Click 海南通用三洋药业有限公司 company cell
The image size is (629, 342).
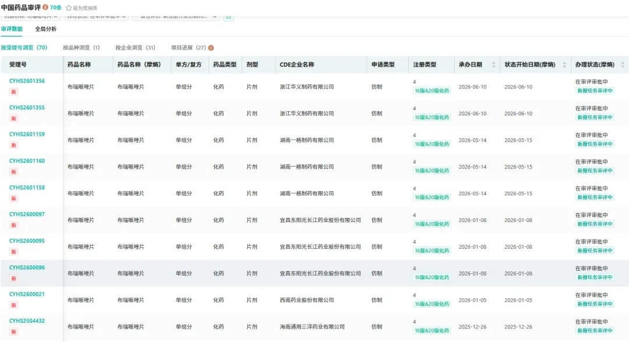click(312, 327)
